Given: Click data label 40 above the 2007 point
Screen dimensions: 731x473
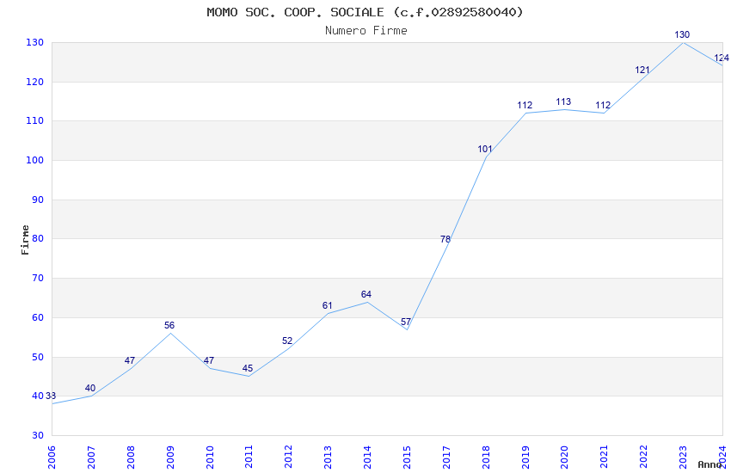Looking at the screenshot, I should click(90, 388).
